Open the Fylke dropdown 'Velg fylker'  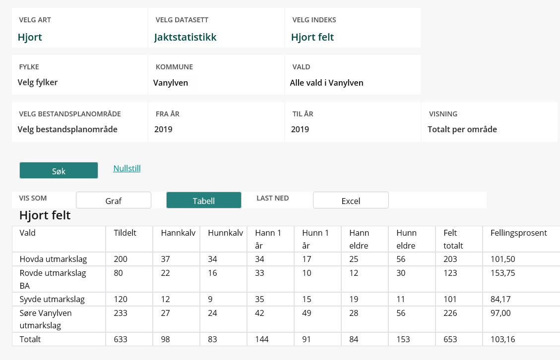[80, 75]
